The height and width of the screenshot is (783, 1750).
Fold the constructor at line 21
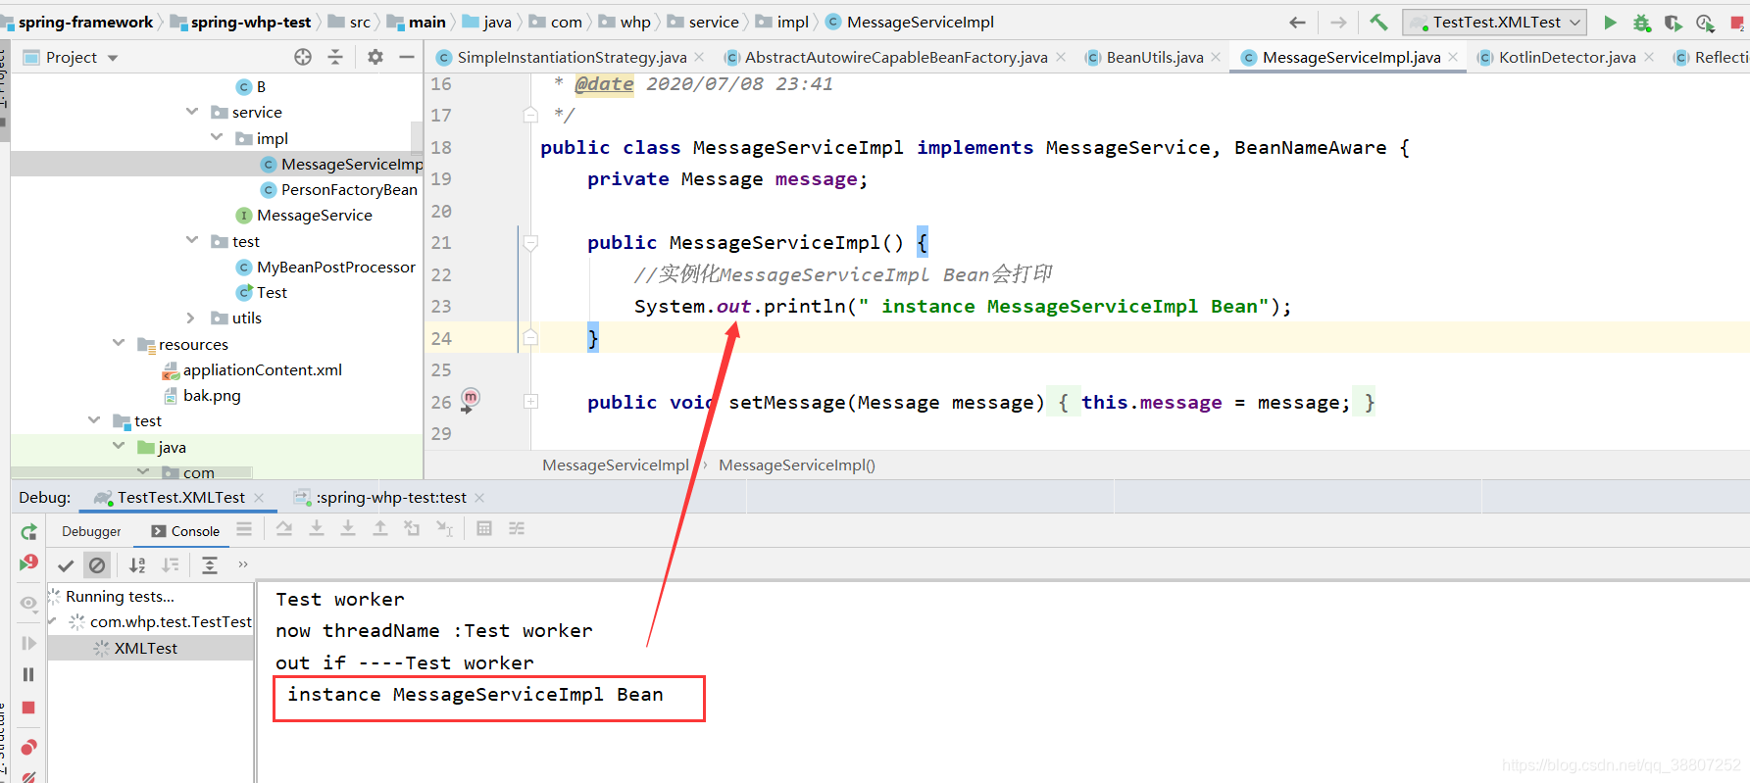coord(530,242)
